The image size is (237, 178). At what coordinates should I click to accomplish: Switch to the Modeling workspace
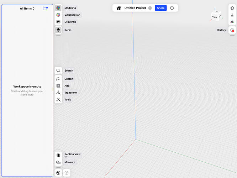pyautogui.click(x=58, y=8)
